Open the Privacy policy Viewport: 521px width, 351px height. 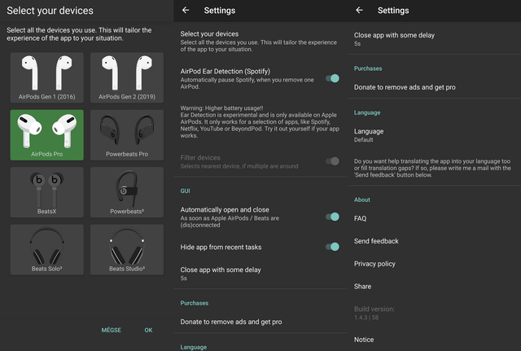pos(434,264)
